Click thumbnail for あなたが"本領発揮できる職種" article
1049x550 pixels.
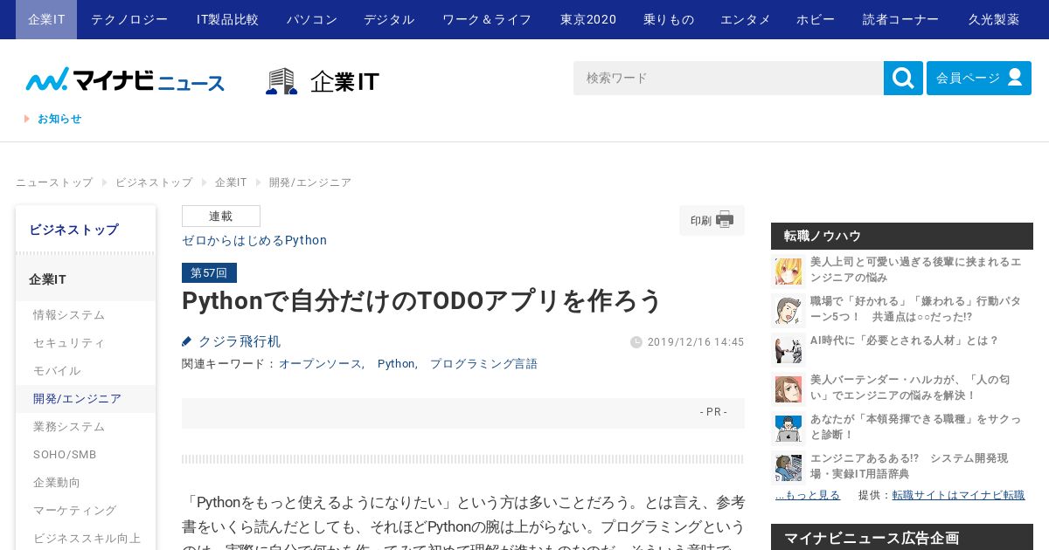788,428
